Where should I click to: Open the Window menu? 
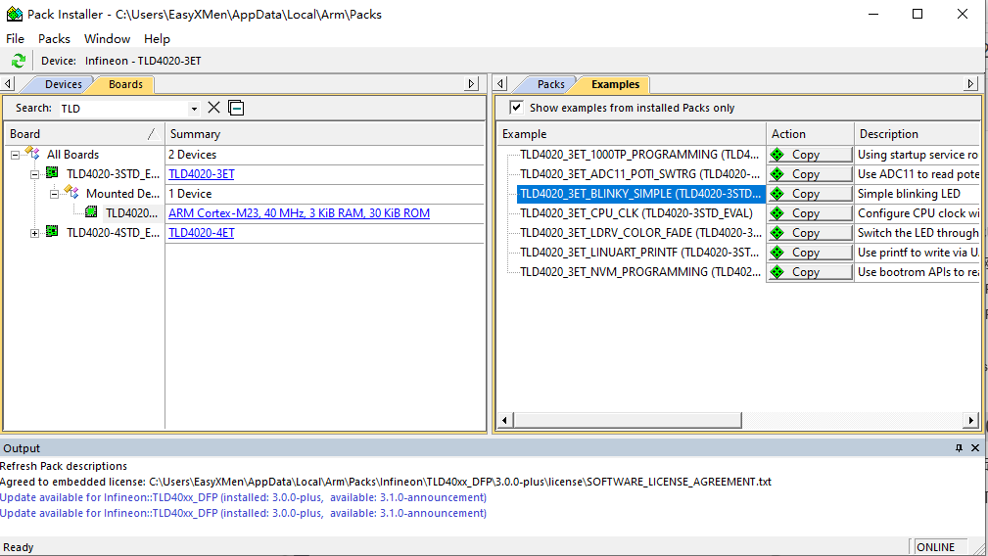[107, 38]
